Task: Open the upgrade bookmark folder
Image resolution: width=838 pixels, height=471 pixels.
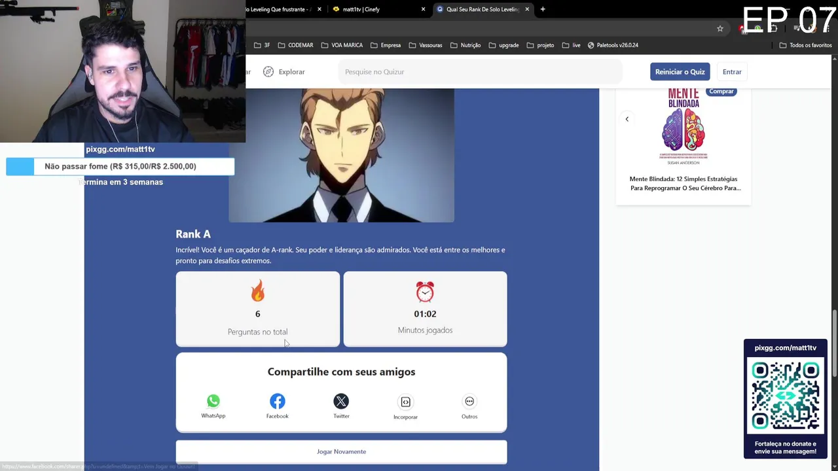Action: click(503, 45)
